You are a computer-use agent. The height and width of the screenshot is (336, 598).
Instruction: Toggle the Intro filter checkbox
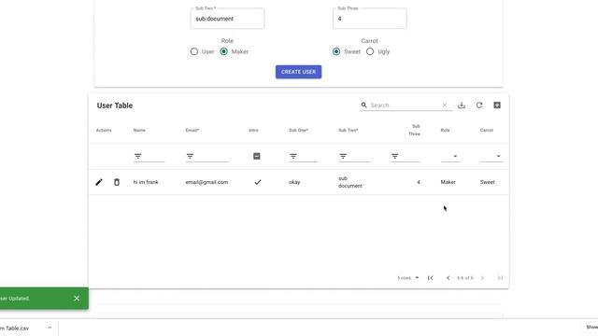[257, 156]
